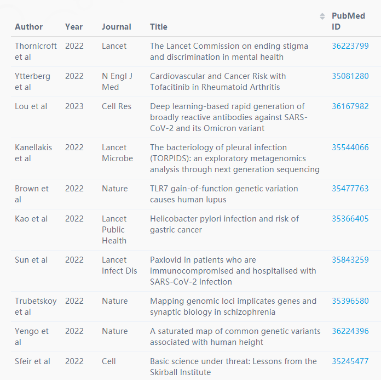Select the TLR7 gain-of-function title cell
The image size is (381, 380).
(x=224, y=194)
